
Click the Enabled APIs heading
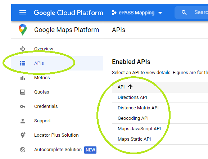click(x=131, y=62)
